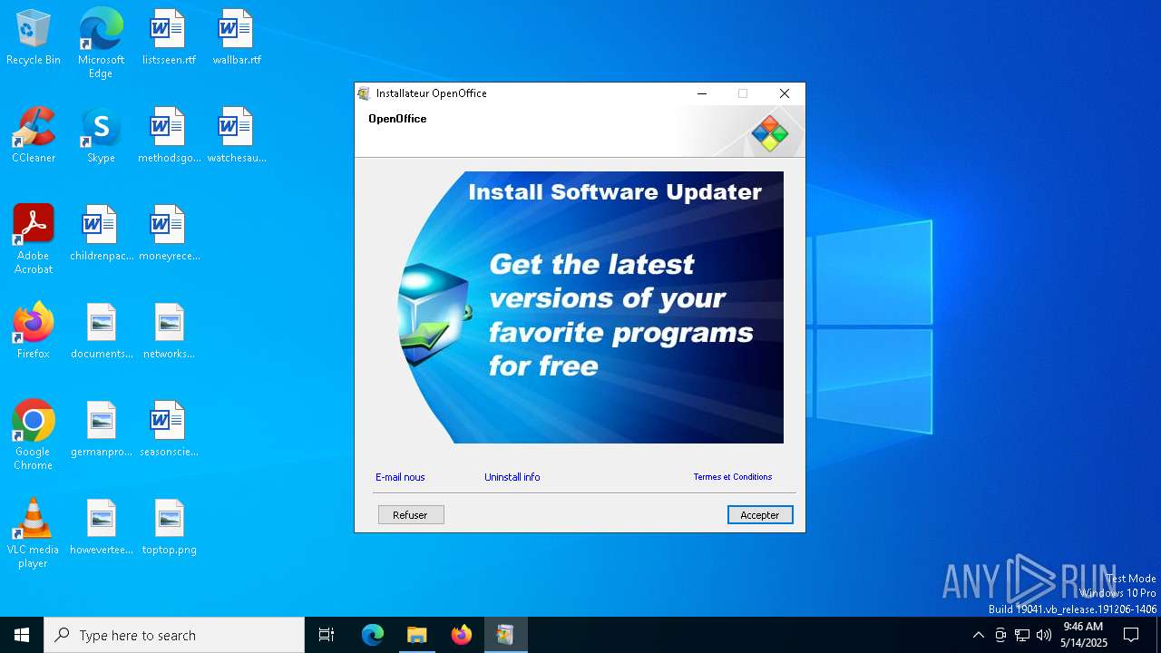Select the VLC media player shortcut
The width and height of the screenshot is (1161, 653).
[34, 533]
